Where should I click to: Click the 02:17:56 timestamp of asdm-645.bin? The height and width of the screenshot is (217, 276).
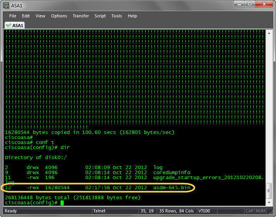tap(98, 188)
